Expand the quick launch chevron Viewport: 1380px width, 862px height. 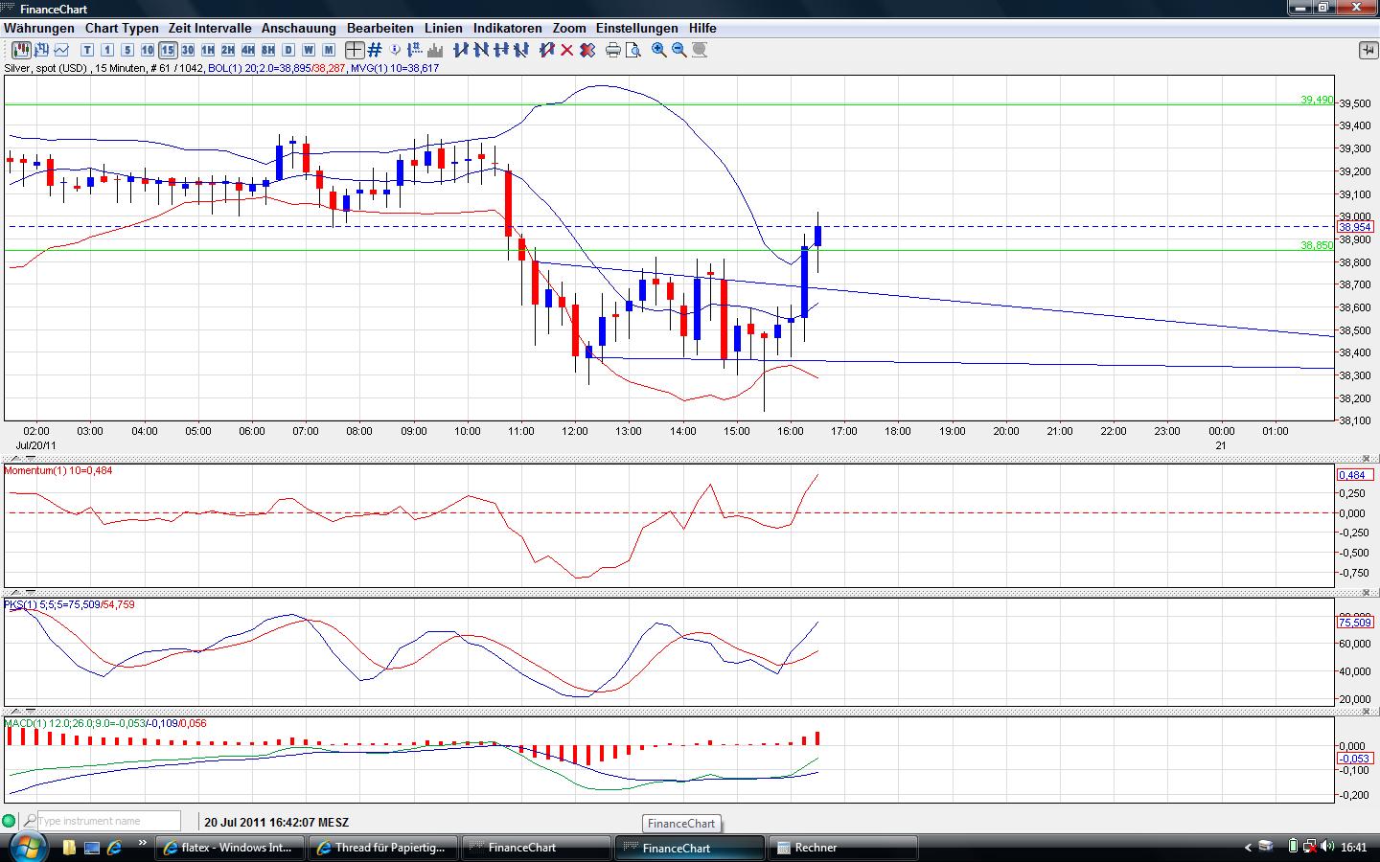click(x=144, y=845)
